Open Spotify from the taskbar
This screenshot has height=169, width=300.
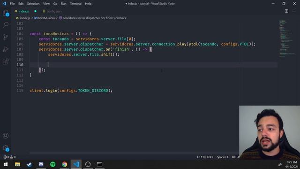point(53,164)
